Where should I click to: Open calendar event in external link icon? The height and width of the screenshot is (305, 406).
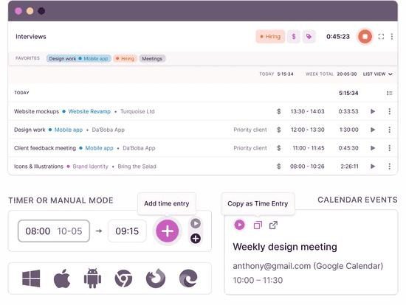[x=273, y=225]
